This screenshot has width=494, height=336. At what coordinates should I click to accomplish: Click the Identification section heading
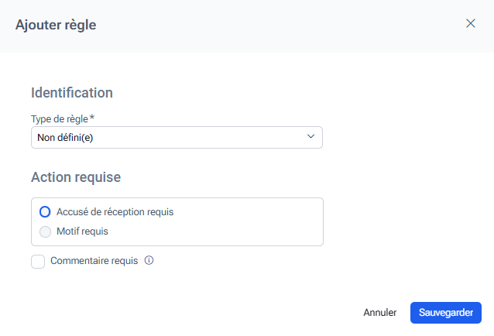[x=72, y=93]
